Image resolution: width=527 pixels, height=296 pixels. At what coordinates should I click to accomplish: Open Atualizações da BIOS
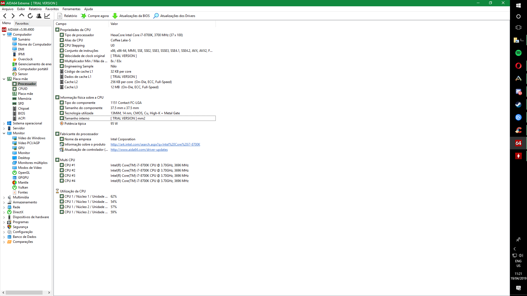[x=131, y=16]
